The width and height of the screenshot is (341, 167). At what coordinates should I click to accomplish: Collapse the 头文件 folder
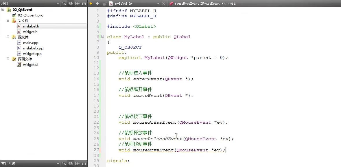8,21
